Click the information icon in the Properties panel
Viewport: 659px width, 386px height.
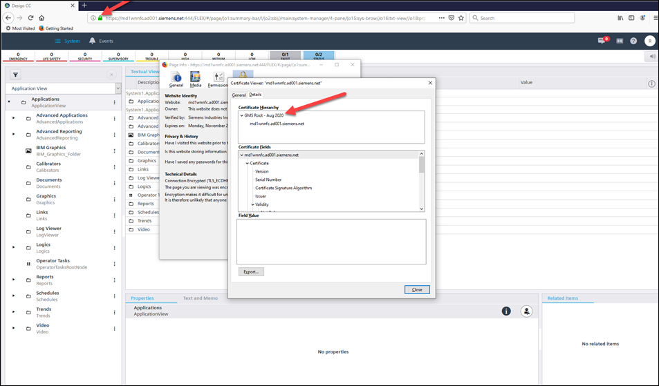tap(506, 311)
